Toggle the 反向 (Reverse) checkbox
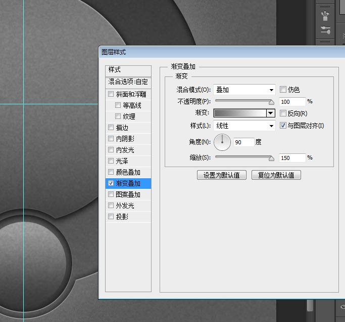Viewport: 345px width, 322px height. [283, 113]
